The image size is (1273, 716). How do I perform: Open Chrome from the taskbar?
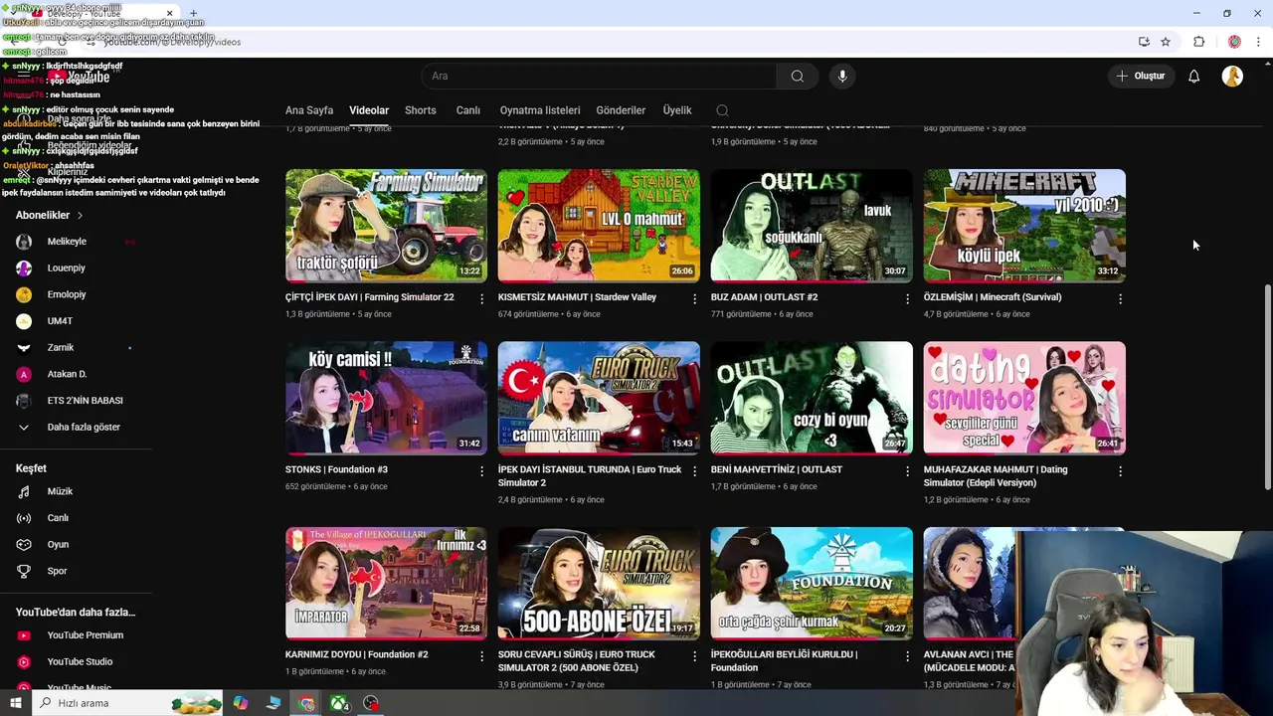click(306, 703)
